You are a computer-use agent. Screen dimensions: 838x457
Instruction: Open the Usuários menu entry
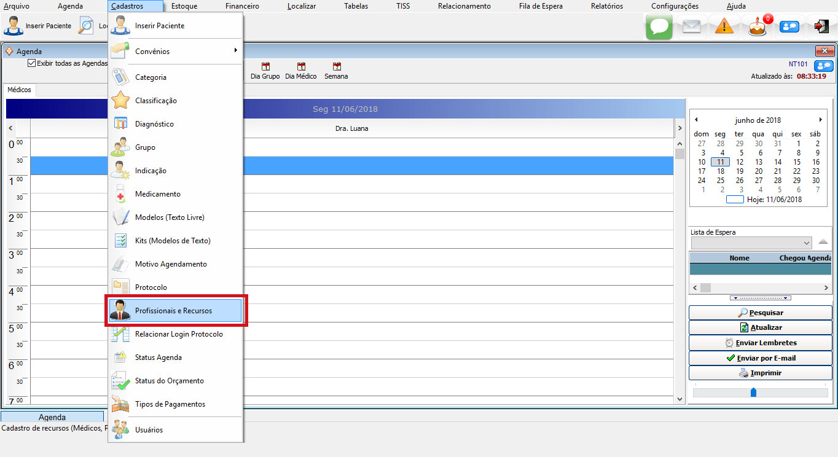149,430
